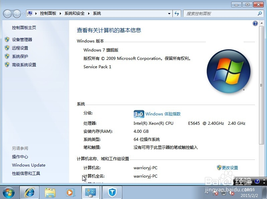The height and width of the screenshot is (199, 267).
Task: Open 控制面板主页 link
Action: coord(24,28)
